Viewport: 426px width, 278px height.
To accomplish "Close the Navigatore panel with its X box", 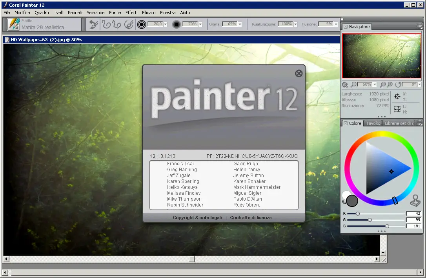I will coord(345,27).
